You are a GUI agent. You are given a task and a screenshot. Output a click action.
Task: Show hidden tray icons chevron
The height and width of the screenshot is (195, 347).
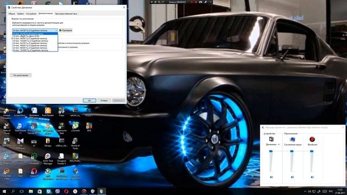(x=305, y=191)
